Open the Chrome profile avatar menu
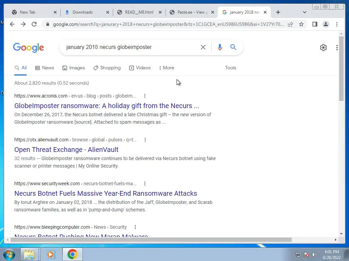The image size is (349, 261). (326, 24)
